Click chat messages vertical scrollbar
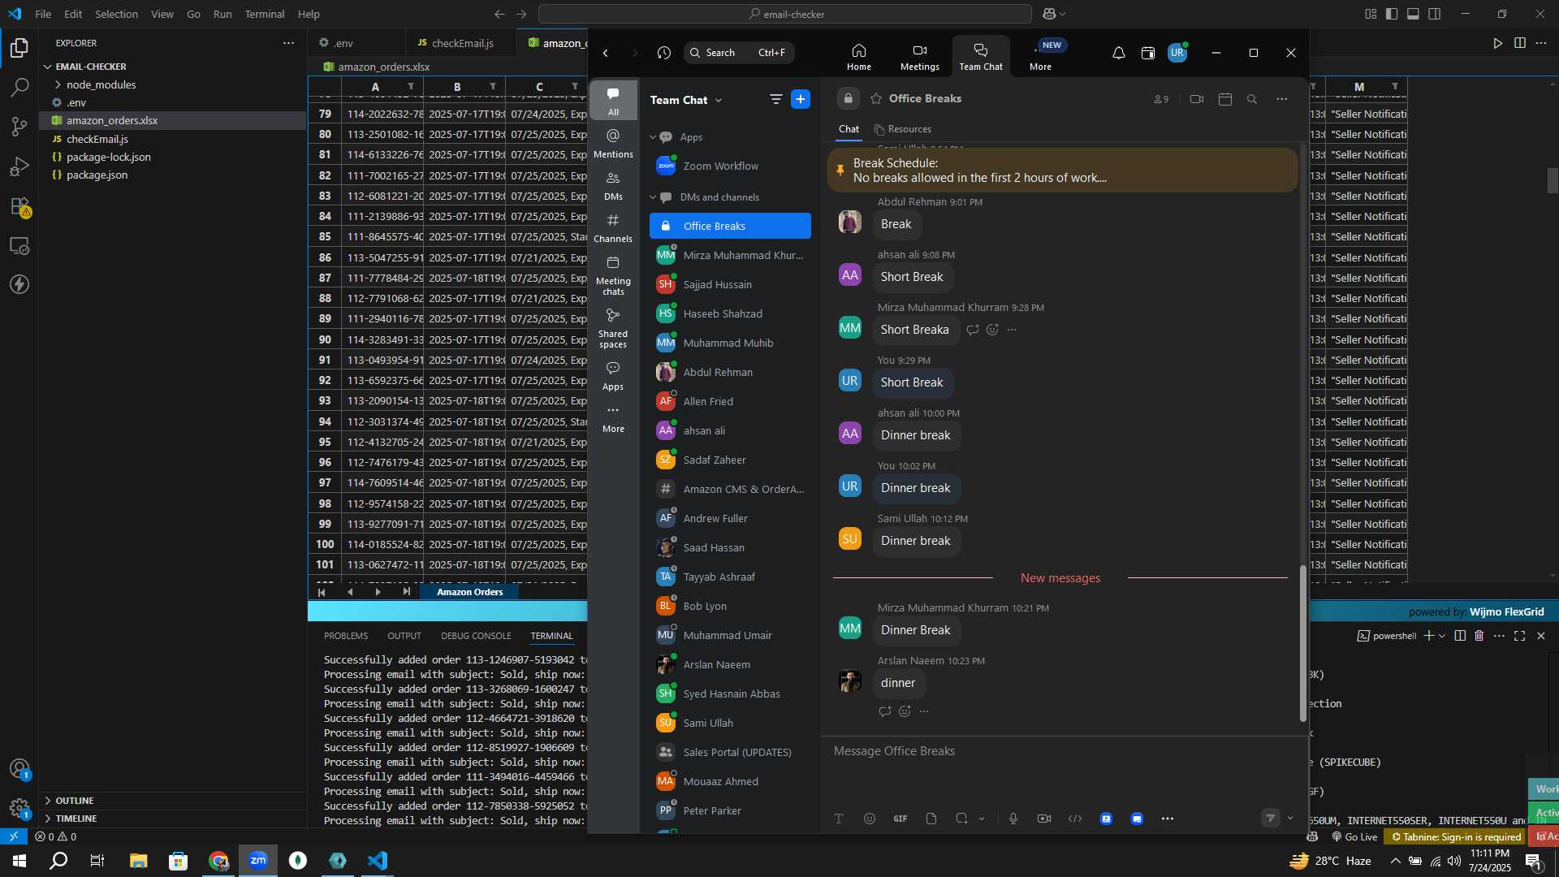Image resolution: width=1559 pixels, height=877 pixels. click(x=1303, y=643)
